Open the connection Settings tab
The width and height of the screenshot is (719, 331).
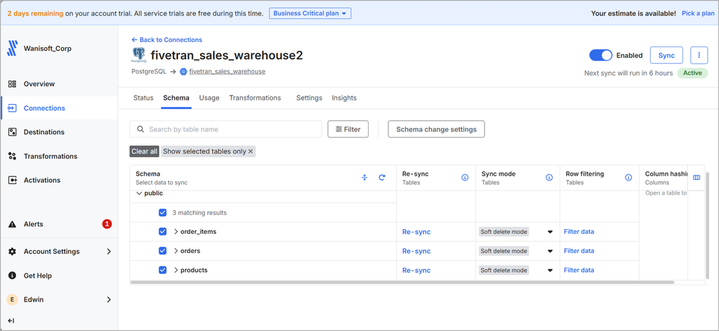309,98
